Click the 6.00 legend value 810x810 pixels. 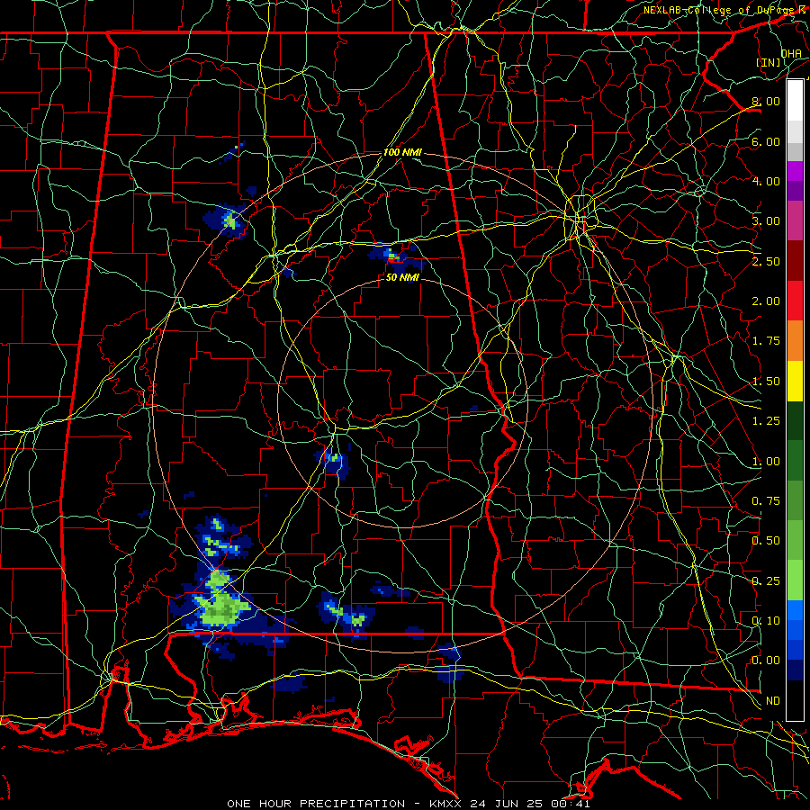pyautogui.click(x=766, y=141)
